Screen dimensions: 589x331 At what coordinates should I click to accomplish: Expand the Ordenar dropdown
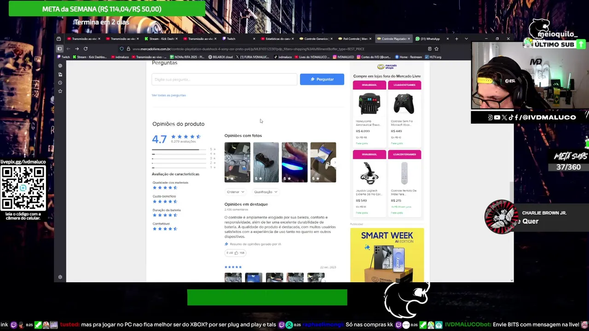(235, 192)
